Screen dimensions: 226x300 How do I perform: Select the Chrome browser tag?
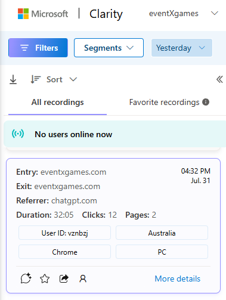[64, 252]
